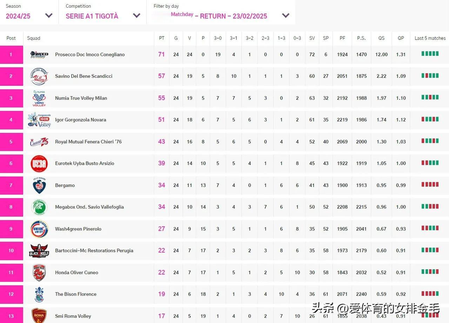Click the Honda Oliver Cuneo logo
This screenshot has height=323, width=449.
click(39, 273)
